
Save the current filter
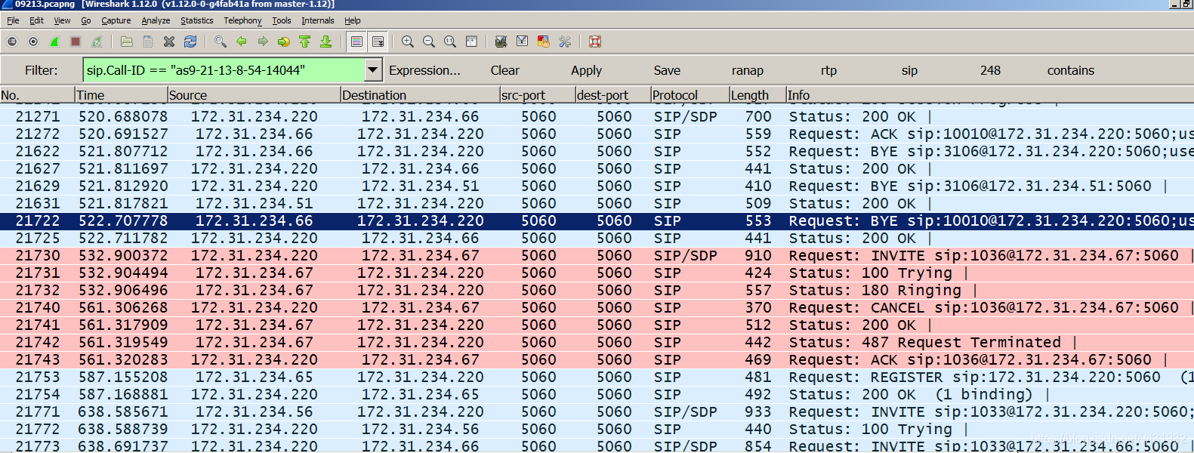point(667,70)
